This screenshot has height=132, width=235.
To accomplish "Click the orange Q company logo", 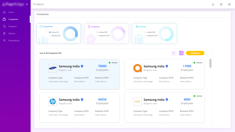I will point(137,68).
